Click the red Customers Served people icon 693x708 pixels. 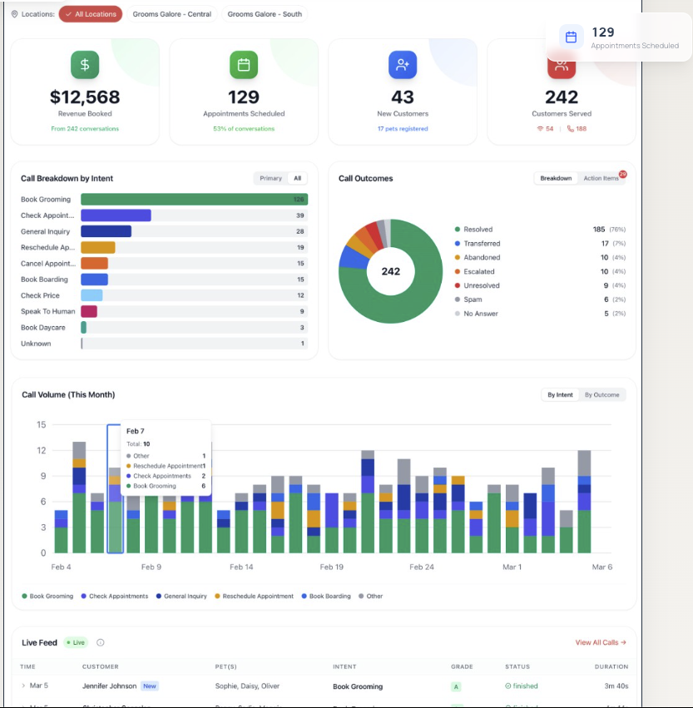coord(562,67)
